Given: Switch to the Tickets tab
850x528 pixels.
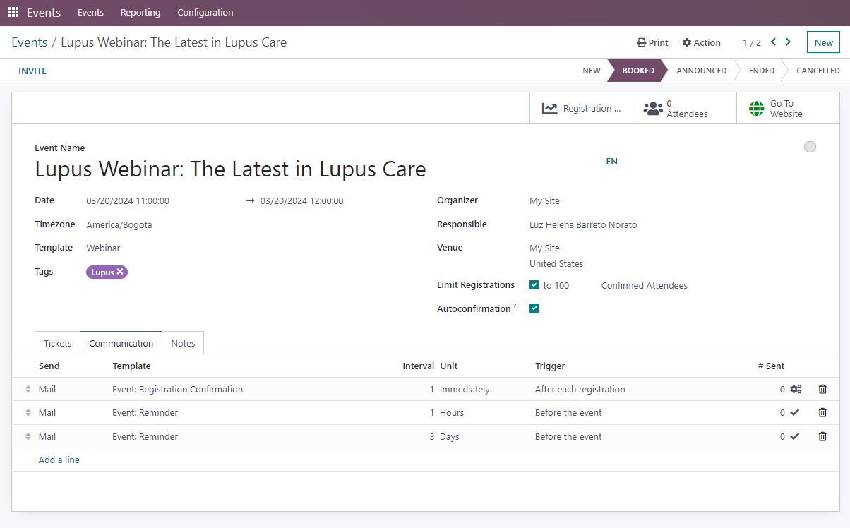Looking at the screenshot, I should [x=58, y=344].
